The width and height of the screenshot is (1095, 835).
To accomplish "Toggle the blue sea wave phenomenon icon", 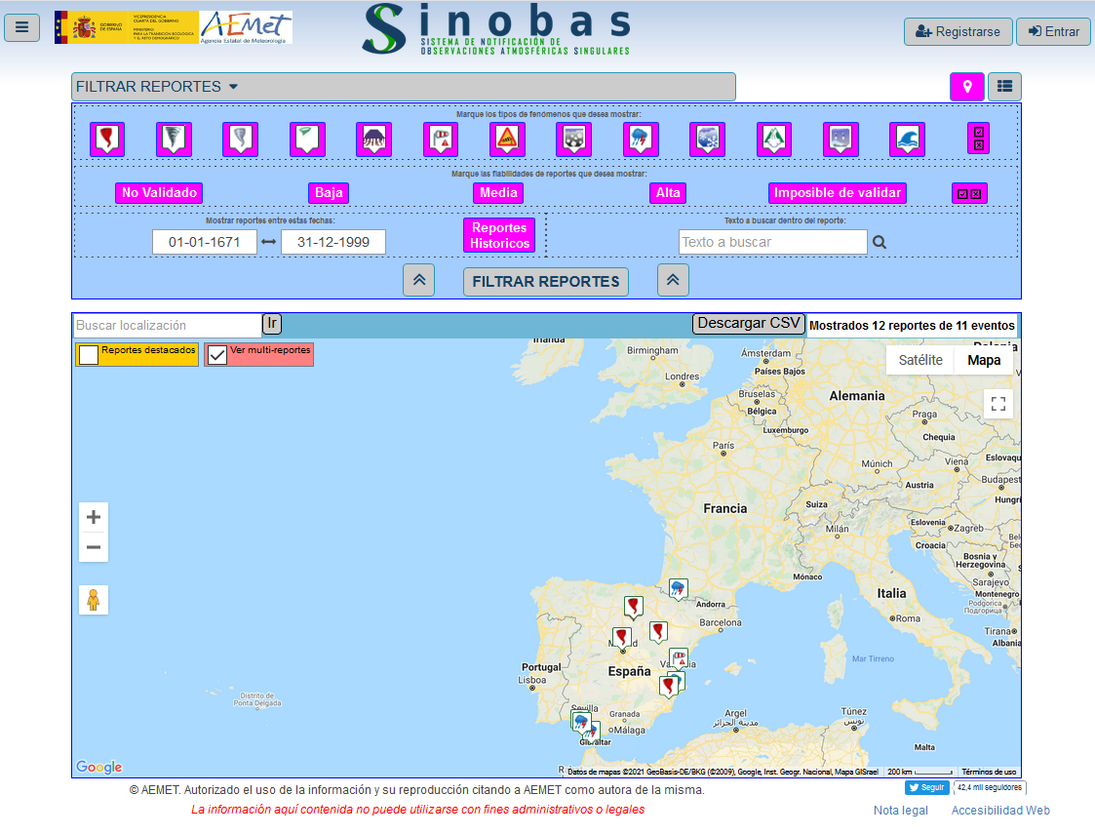I will pos(907,139).
